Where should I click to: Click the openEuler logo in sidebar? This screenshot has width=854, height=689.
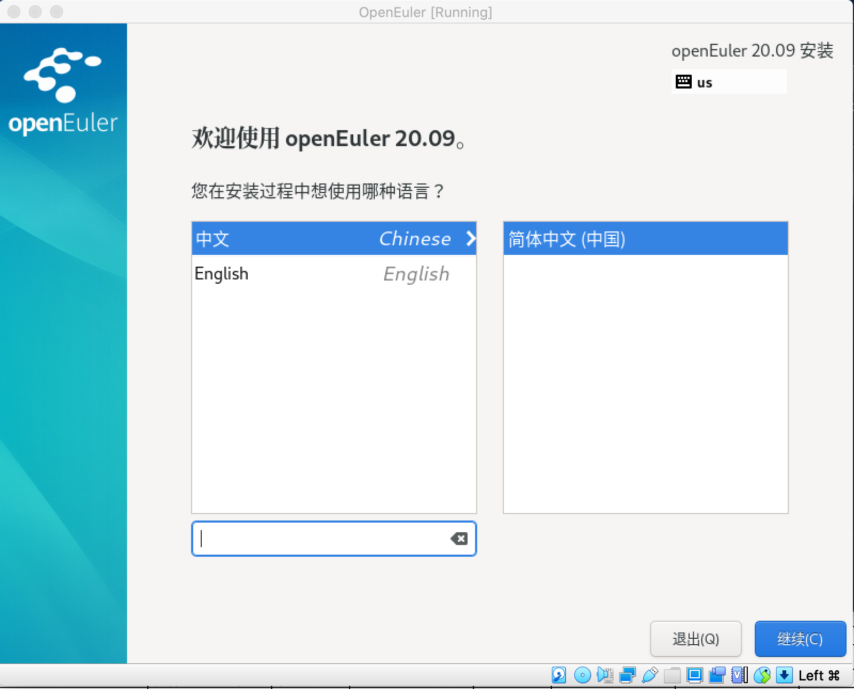coord(63,91)
